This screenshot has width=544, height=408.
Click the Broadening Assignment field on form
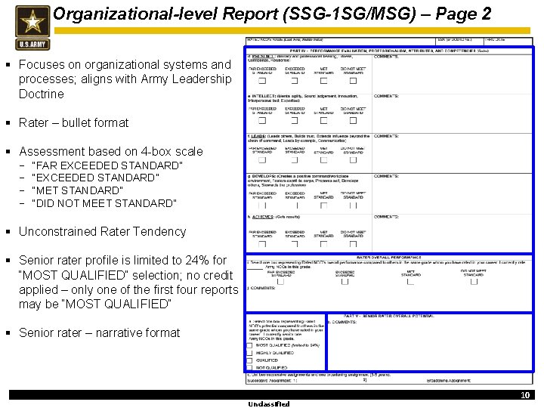click(449, 381)
